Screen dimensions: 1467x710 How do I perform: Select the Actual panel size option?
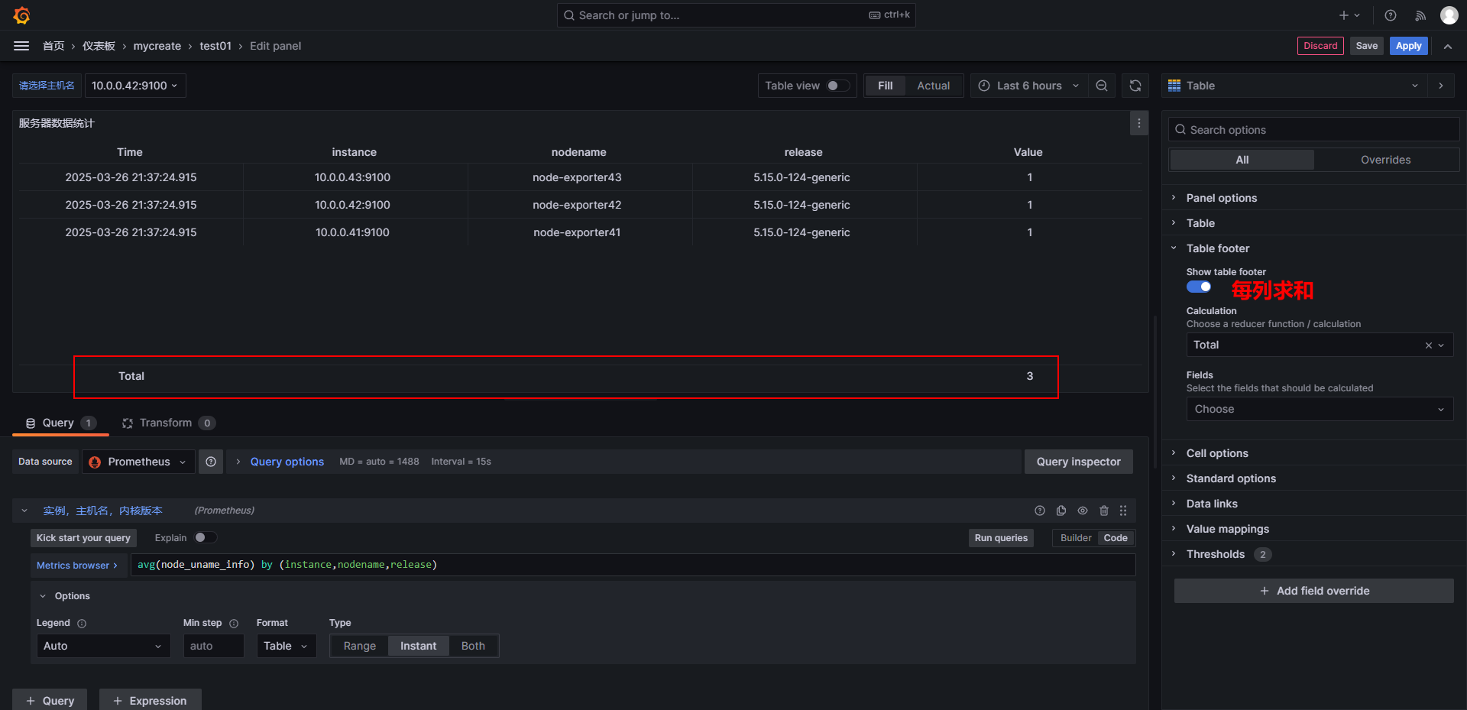pos(934,86)
